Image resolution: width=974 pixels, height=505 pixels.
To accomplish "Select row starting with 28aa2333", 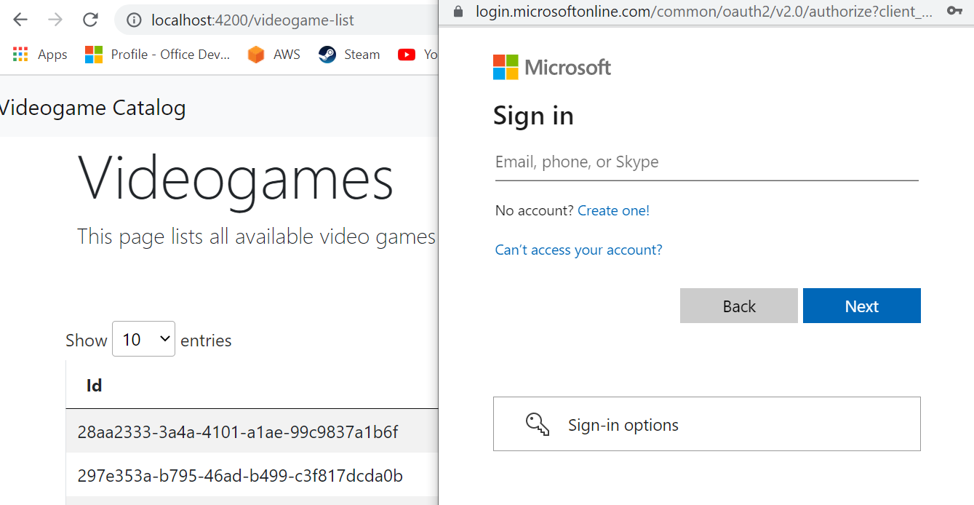I will pyautogui.click(x=252, y=432).
